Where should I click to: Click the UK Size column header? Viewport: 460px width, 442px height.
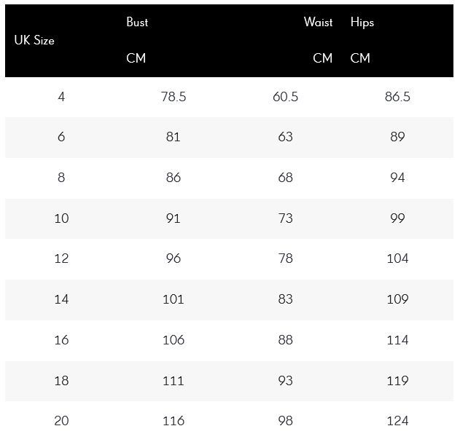coord(34,40)
